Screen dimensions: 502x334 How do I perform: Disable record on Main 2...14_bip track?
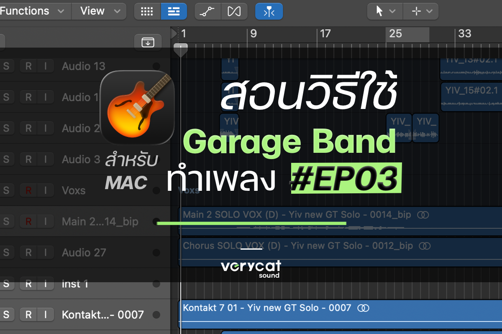[x=28, y=221]
